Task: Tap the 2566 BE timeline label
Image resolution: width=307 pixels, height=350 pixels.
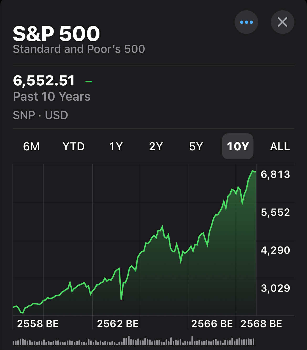Action: (212, 324)
